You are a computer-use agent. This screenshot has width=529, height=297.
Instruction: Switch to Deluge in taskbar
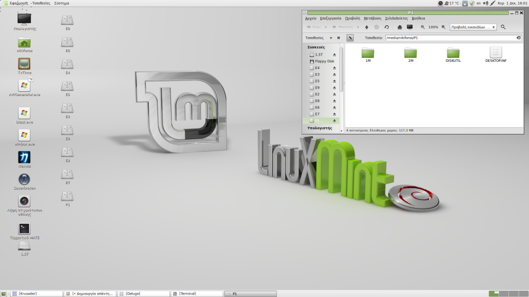click(x=143, y=293)
